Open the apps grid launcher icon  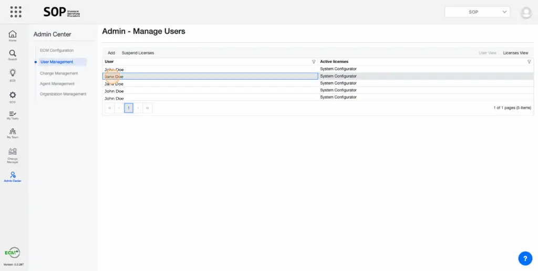pyautogui.click(x=16, y=12)
